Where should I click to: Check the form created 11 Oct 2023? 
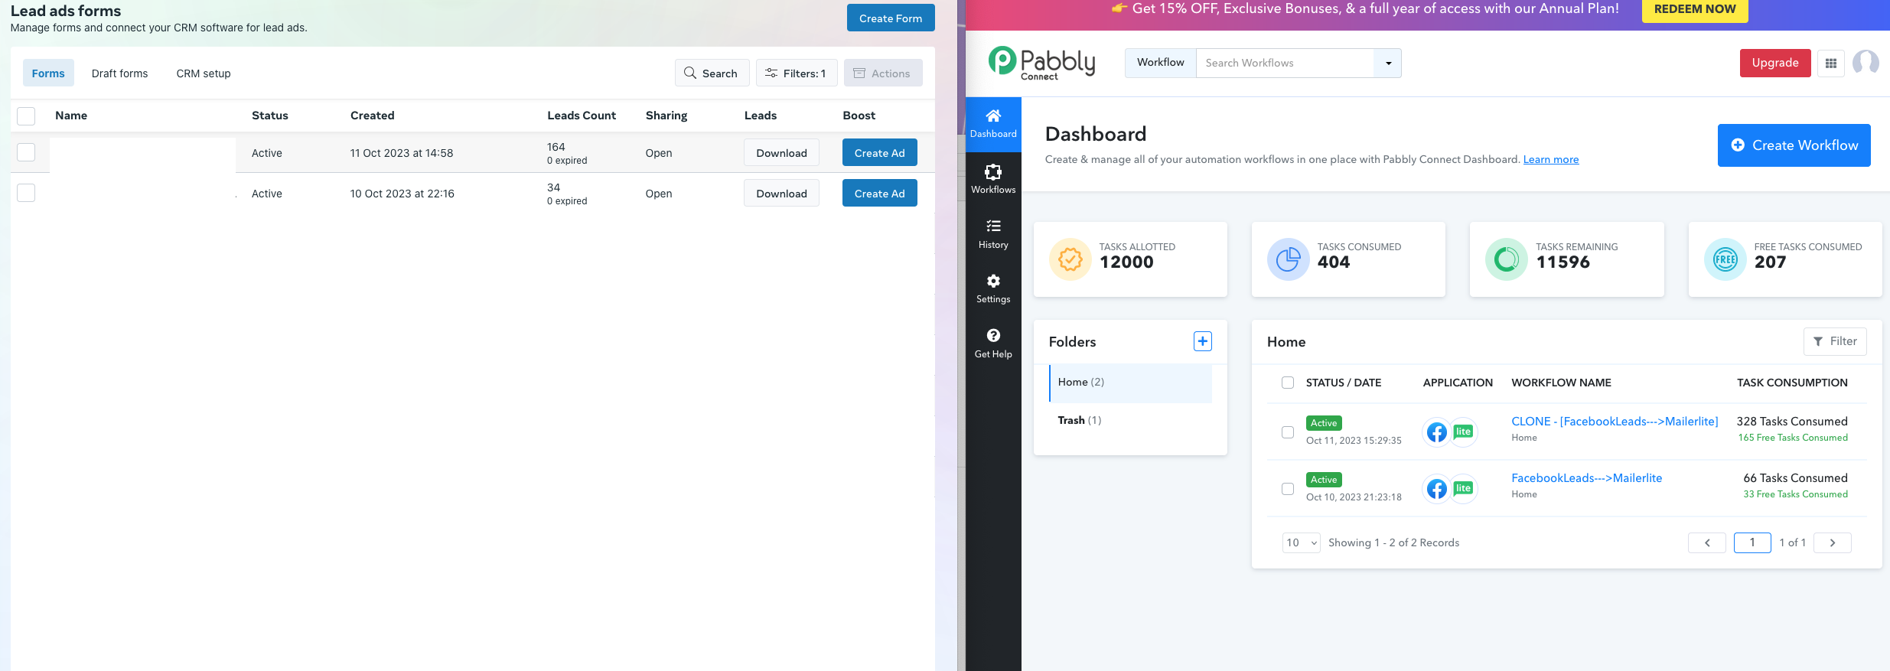[26, 152]
